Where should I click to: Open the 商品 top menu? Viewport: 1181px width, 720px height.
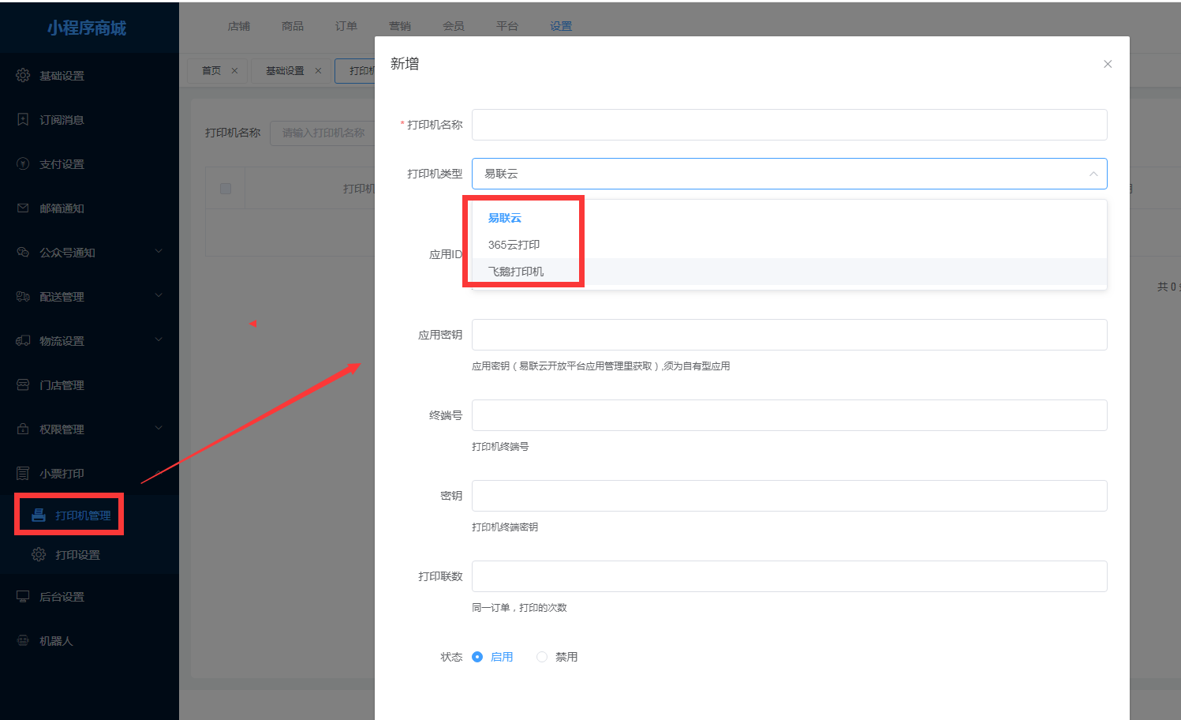click(293, 26)
